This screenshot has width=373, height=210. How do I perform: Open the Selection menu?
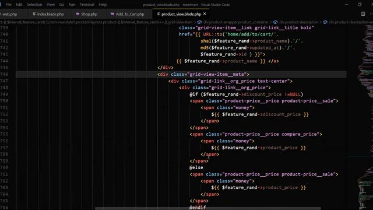pos(34,5)
